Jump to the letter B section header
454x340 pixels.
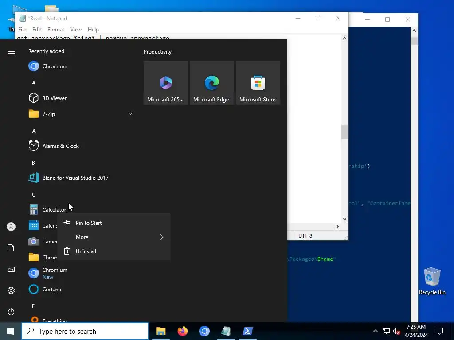pyautogui.click(x=33, y=163)
